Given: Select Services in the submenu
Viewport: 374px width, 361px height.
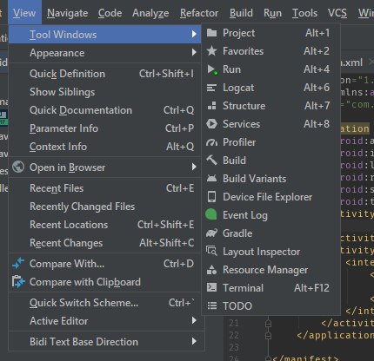Looking at the screenshot, I should click(270, 124).
